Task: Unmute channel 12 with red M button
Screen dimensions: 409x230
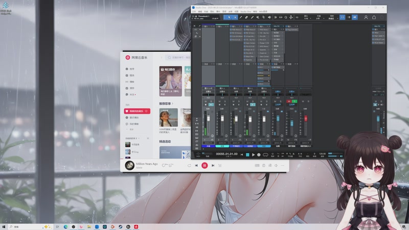Action: coord(289,101)
